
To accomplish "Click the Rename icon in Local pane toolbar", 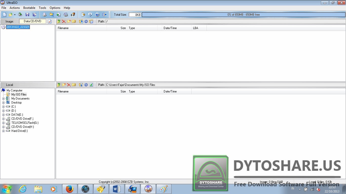I will coord(74,85).
